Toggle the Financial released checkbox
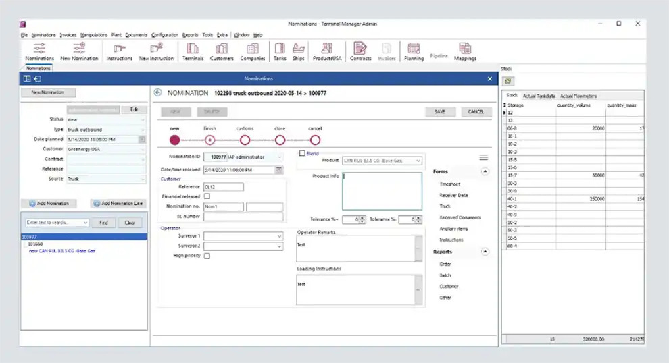 [207, 196]
